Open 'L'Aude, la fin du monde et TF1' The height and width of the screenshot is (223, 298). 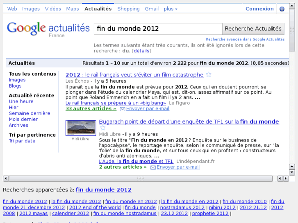click(x=136, y=161)
